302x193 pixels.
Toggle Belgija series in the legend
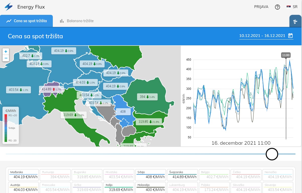pos(214,175)
